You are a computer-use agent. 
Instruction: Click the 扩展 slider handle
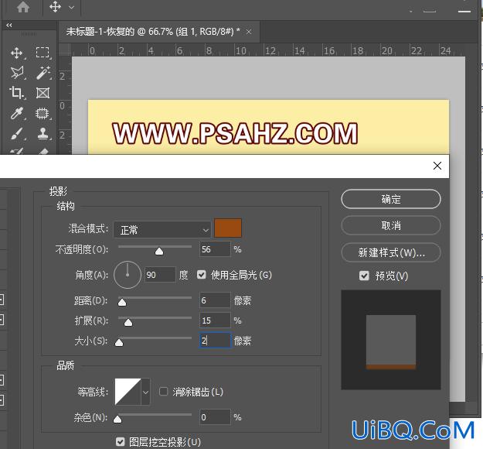click(x=128, y=323)
